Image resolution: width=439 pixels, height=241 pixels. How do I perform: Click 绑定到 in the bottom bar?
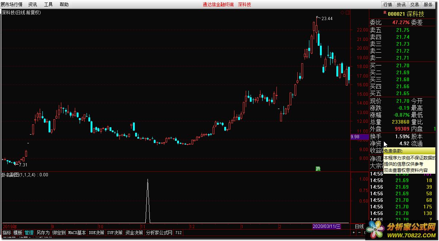pyautogui.click(x=59, y=233)
